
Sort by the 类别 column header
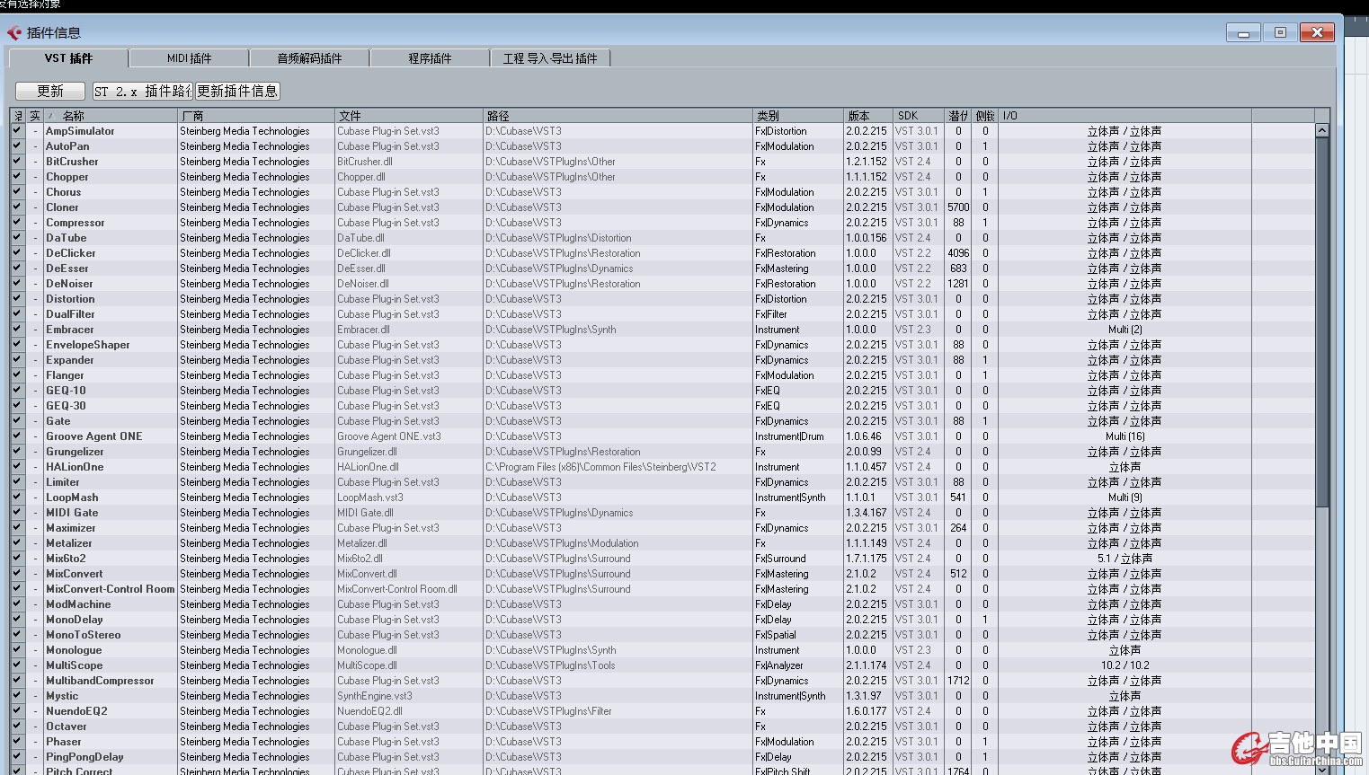[798, 116]
